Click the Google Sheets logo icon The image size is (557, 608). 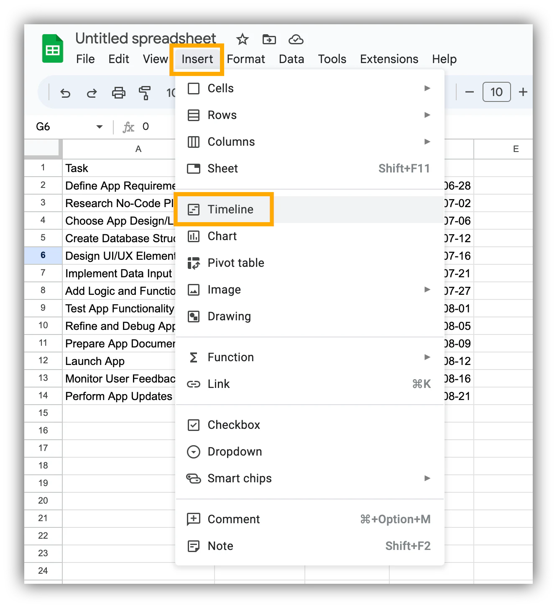point(53,48)
